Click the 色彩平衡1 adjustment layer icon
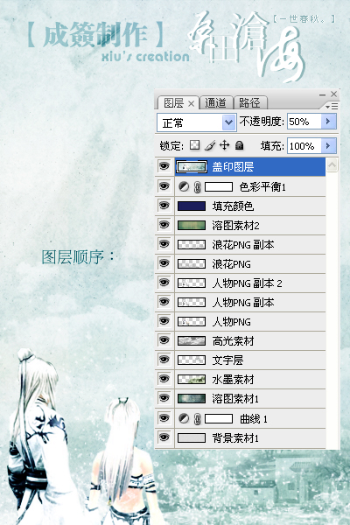Viewport: 350px width, 525px height. click(x=184, y=186)
